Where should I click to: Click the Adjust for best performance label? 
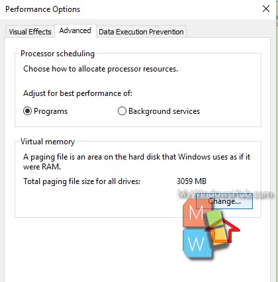coord(77,93)
